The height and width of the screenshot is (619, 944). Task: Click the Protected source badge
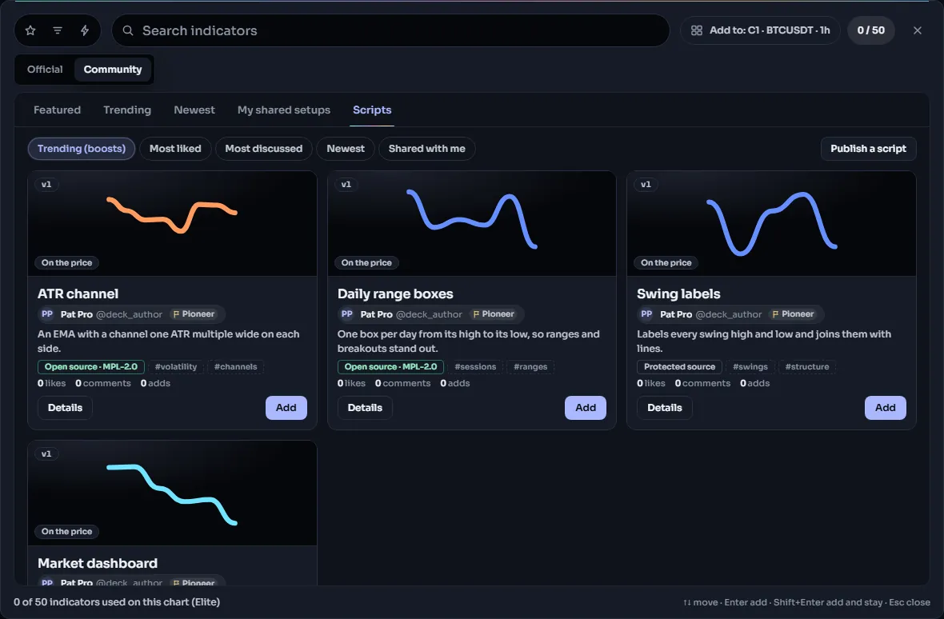(x=680, y=367)
